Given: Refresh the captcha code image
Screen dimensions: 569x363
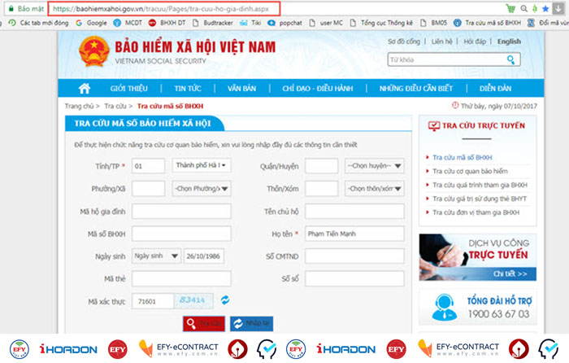Looking at the screenshot, I should pos(225,300).
